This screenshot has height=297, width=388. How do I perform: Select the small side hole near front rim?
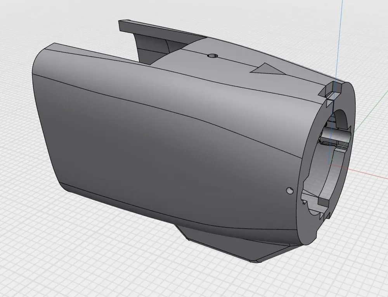point(289,191)
